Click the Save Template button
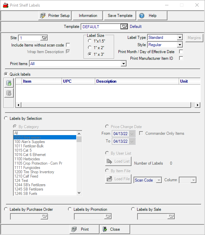Viewport: 205px width, 235px height. coord(120,16)
